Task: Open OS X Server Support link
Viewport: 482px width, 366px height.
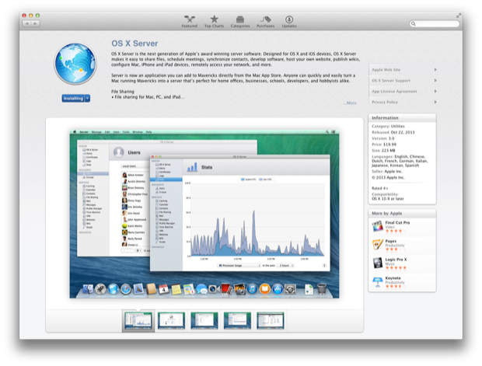Action: [x=391, y=81]
